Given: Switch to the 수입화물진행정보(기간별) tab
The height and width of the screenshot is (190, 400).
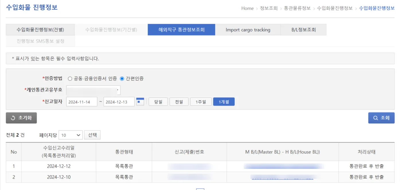Looking at the screenshot, I should (x=111, y=29).
